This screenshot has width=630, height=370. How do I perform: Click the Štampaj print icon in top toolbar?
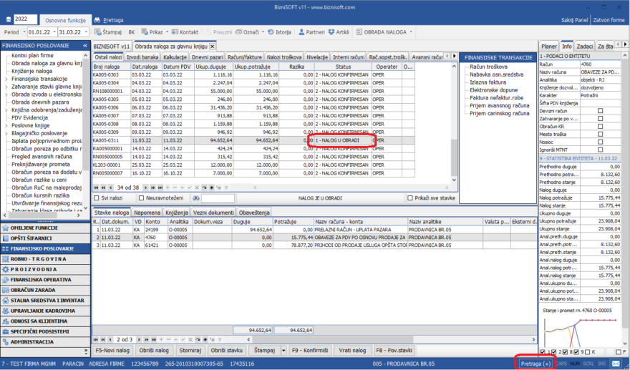coord(107,32)
